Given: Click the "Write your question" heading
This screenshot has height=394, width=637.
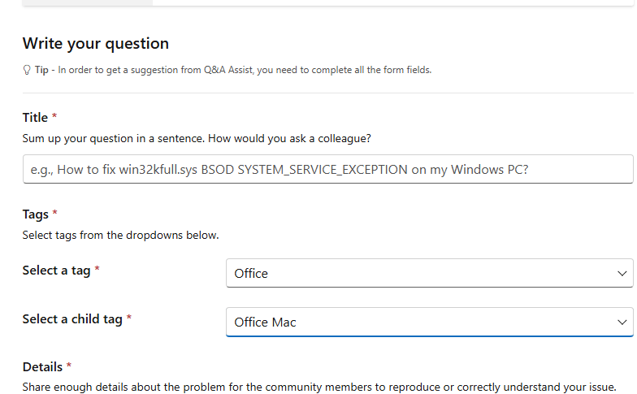Looking at the screenshot, I should click(96, 44).
